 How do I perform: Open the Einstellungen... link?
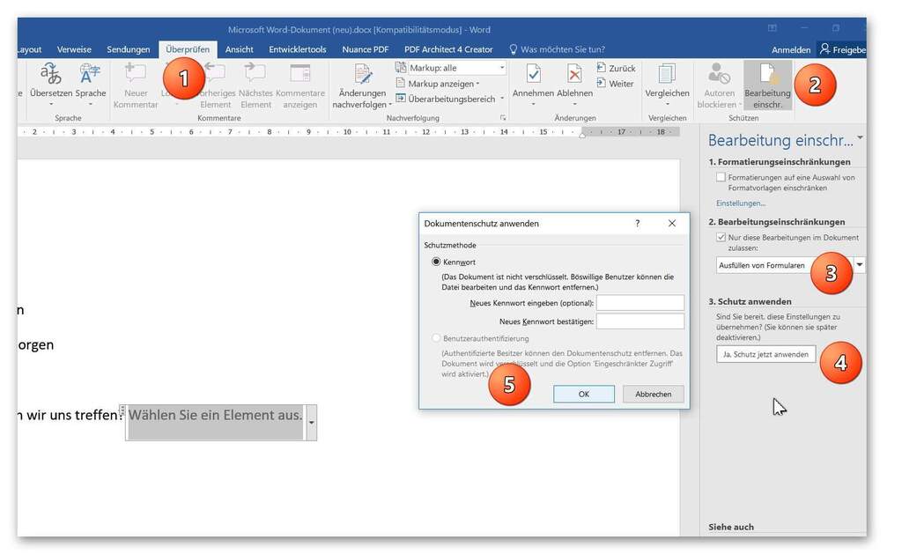[x=741, y=203]
